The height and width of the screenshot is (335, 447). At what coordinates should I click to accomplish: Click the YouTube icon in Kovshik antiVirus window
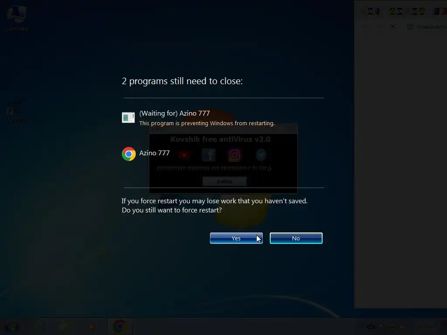pyautogui.click(x=184, y=155)
